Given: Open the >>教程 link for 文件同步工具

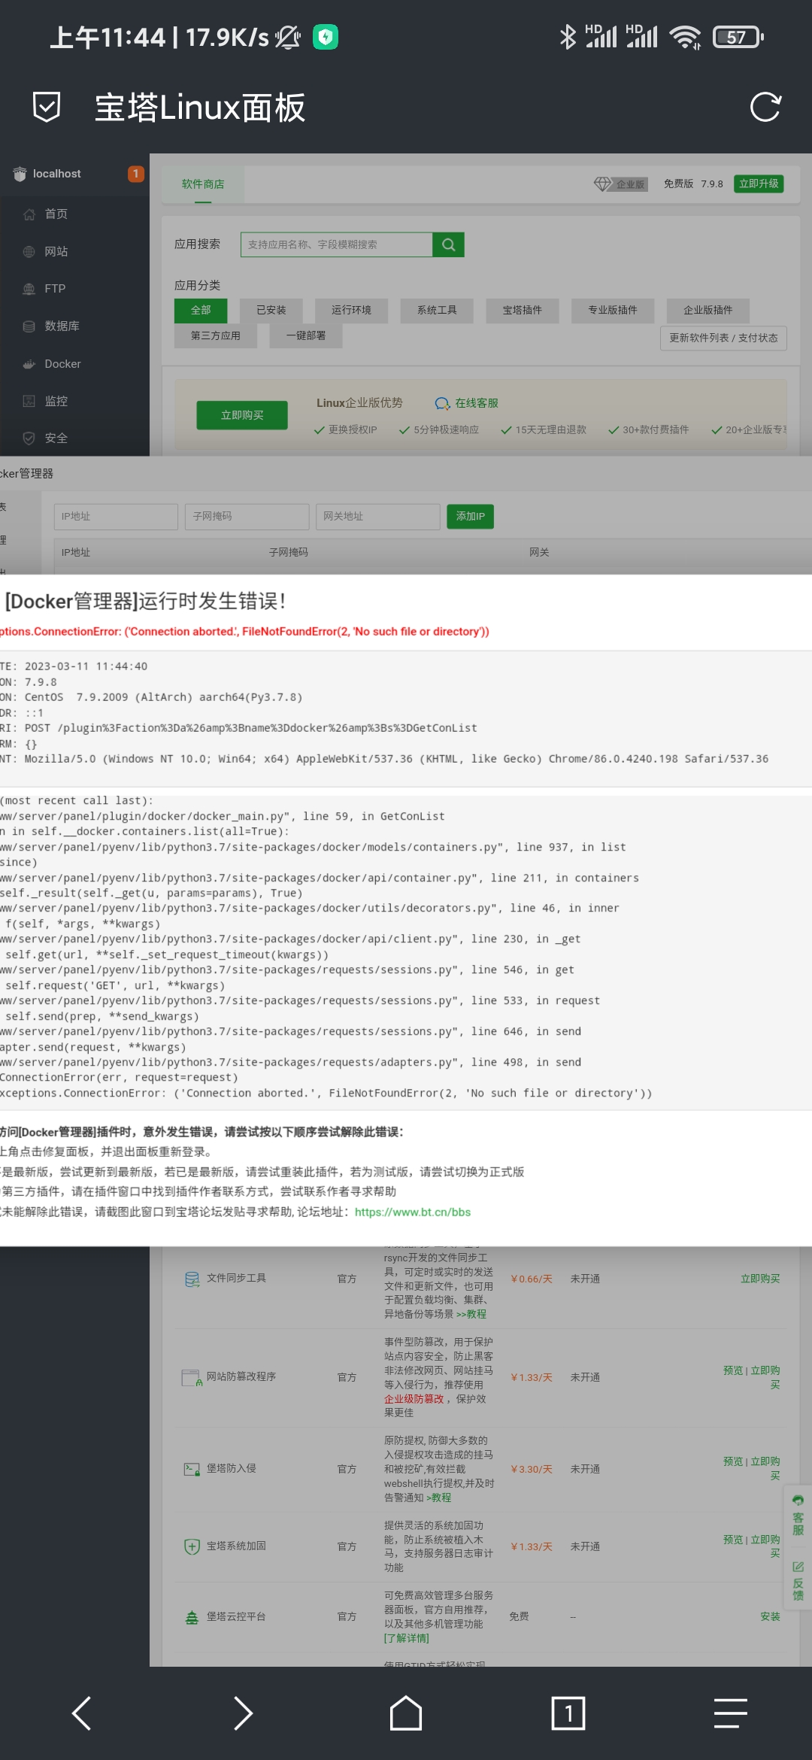Looking at the screenshot, I should pyautogui.click(x=471, y=1314).
